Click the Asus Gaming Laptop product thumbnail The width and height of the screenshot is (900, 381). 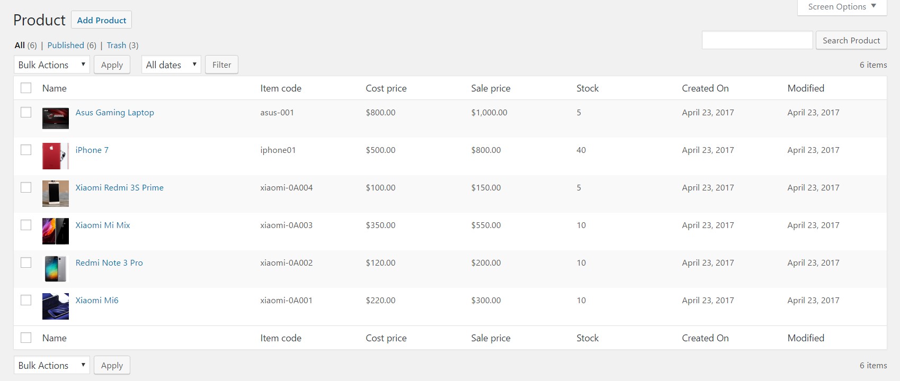point(56,119)
